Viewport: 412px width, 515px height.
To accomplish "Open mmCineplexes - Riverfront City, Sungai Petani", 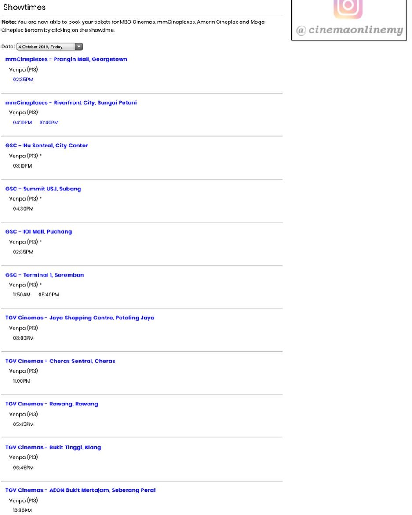I will tap(71, 103).
